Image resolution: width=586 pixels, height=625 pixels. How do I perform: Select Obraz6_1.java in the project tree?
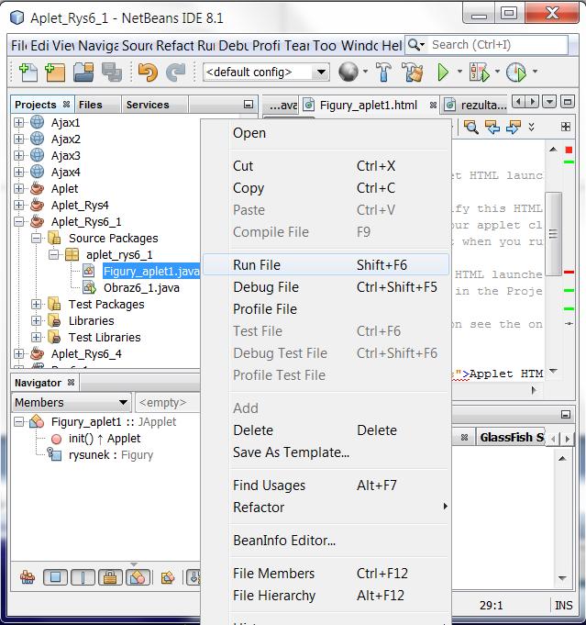(x=141, y=288)
